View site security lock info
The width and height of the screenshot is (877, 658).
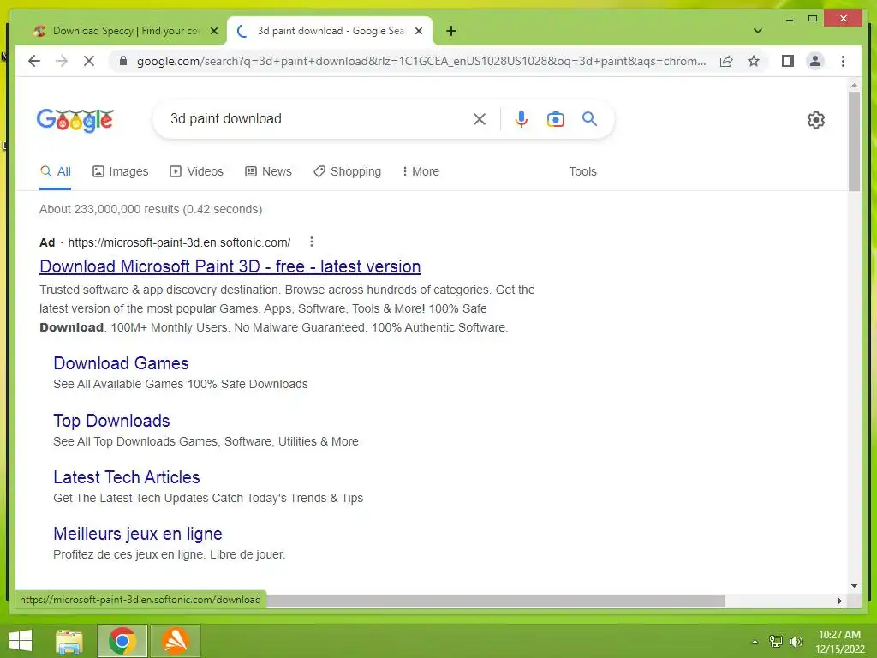click(123, 61)
